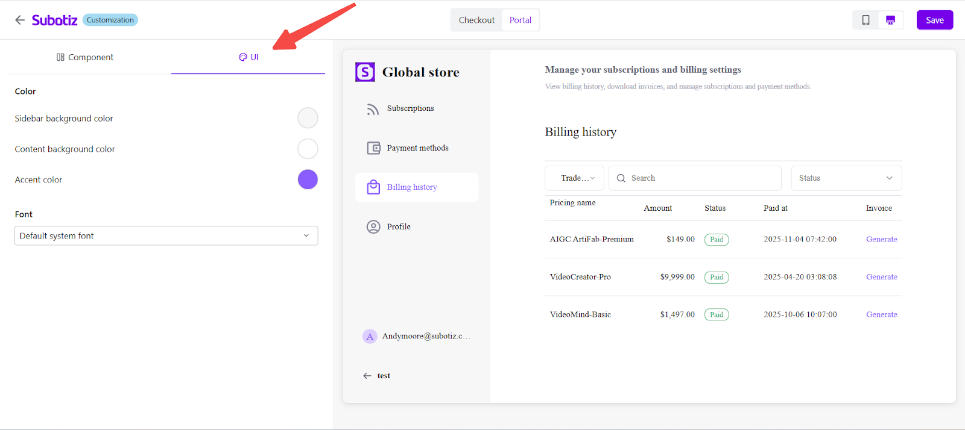
Task: Switch to the Component tab
Action: [85, 57]
